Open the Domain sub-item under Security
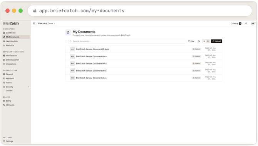This screenshot has height=146, width=258. coord(9,90)
